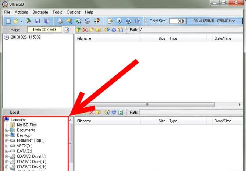The image size is (246, 171).
Task: Expand the PRIMARY OS(C:) drive node
Action: click(x=7, y=140)
